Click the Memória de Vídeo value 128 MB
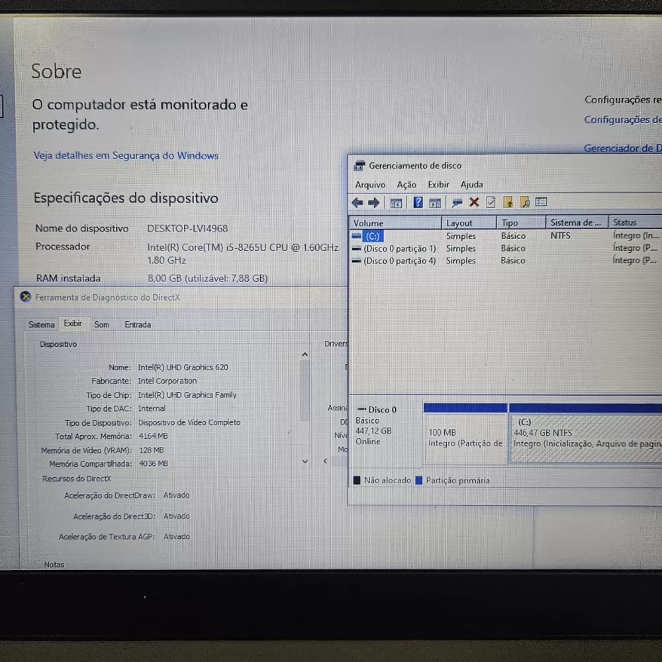The width and height of the screenshot is (662, 662). 151,450
